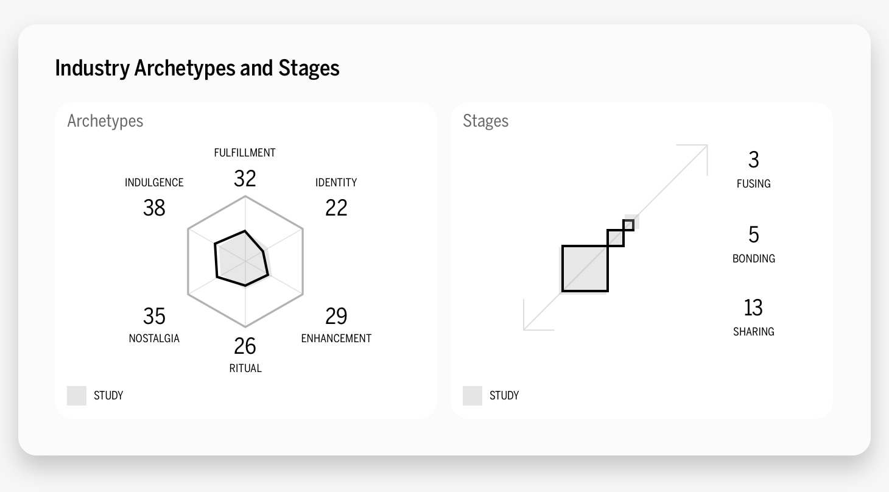This screenshot has height=492, width=889.
Task: Click the center of the hexagon radar chart
Action: [x=245, y=261]
